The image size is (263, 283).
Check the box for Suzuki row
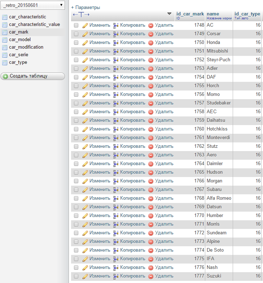[76, 276]
